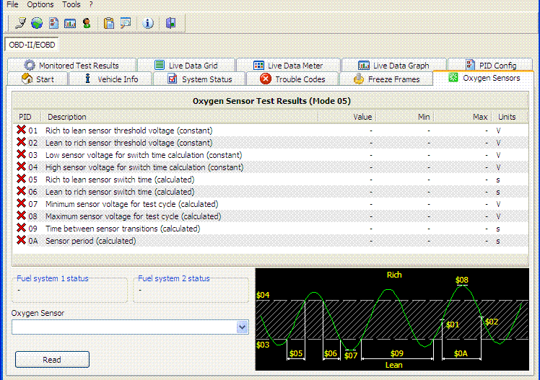Click the PID column header
The height and width of the screenshot is (380, 540).
[x=27, y=117]
